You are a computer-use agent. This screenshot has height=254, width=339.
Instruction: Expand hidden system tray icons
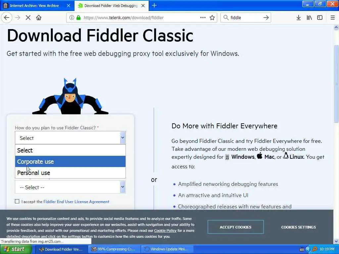point(308,249)
